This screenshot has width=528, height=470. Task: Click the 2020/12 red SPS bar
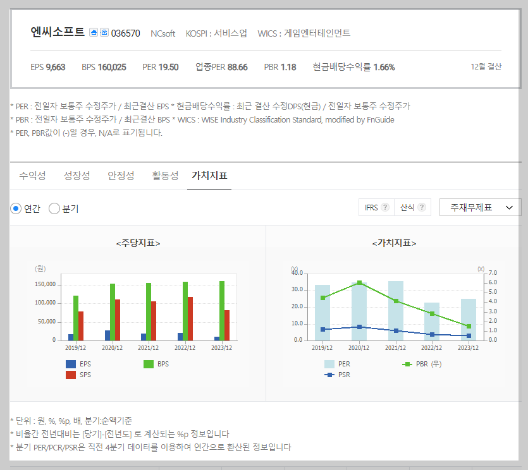coord(118,320)
